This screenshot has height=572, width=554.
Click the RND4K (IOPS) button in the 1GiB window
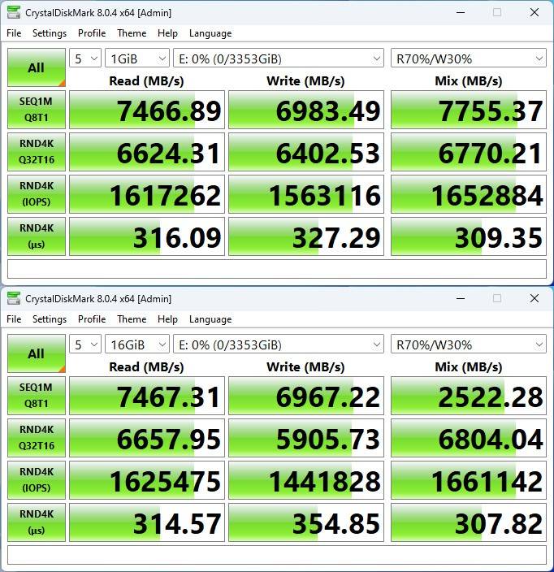click(x=36, y=195)
